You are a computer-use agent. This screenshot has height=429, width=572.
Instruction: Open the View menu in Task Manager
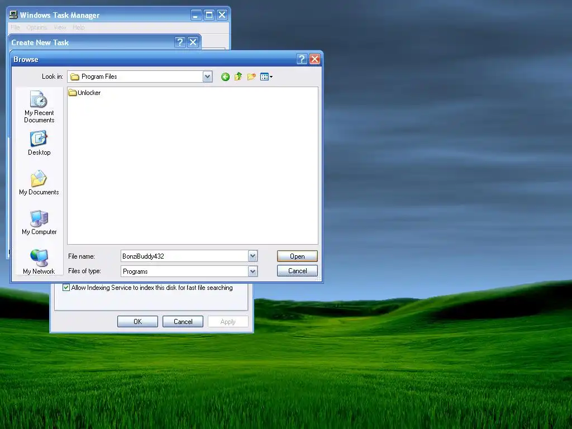pos(60,27)
